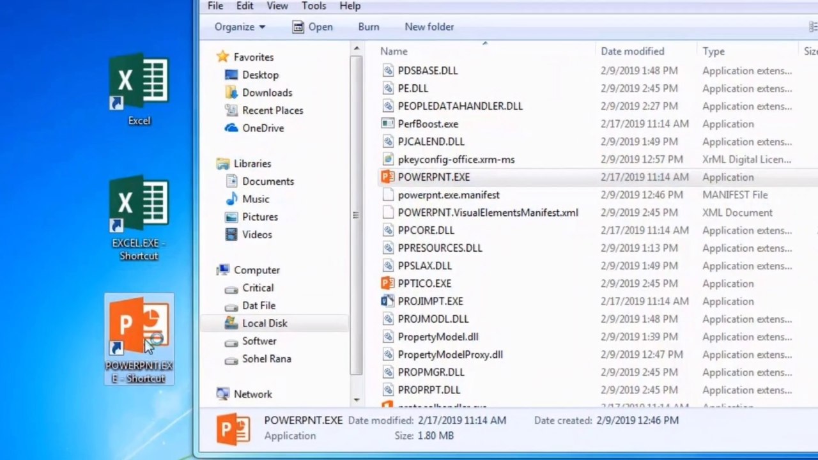Click the navigation pane scroll up arrow

coord(356,49)
